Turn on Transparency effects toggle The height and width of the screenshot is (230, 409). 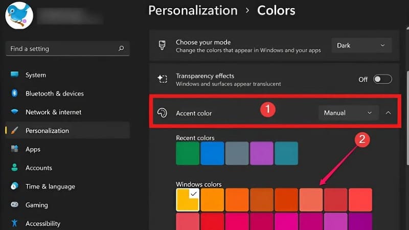tap(382, 79)
